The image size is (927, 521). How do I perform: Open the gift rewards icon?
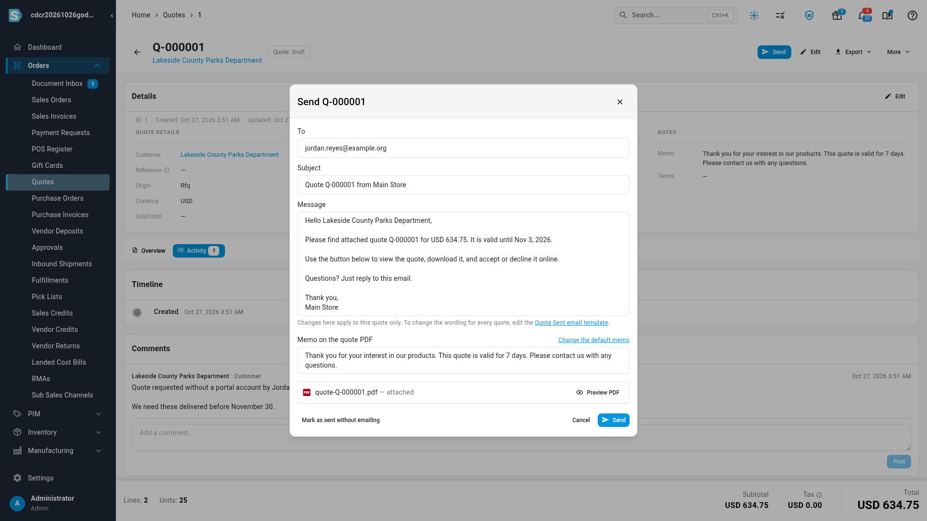coord(837,15)
